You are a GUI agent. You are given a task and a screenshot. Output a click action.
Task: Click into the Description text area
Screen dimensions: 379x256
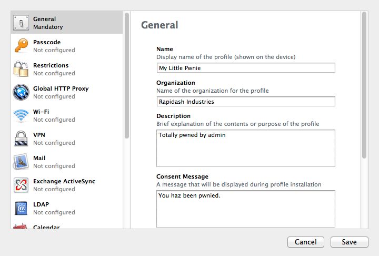tap(246, 149)
